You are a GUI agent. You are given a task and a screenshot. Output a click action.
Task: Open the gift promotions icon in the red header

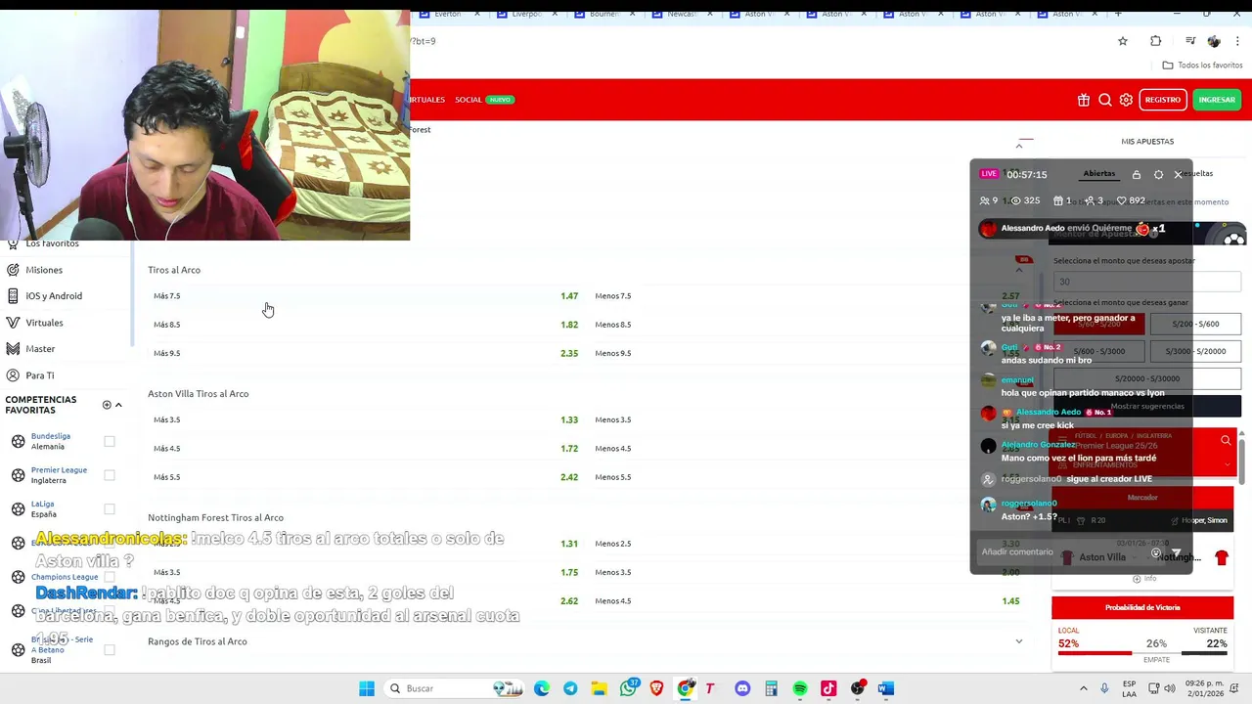pyautogui.click(x=1084, y=100)
